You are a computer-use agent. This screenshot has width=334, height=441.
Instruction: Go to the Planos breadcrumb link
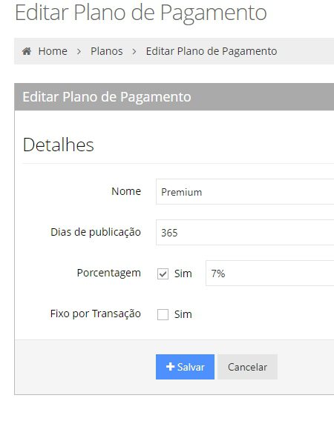[x=106, y=51]
